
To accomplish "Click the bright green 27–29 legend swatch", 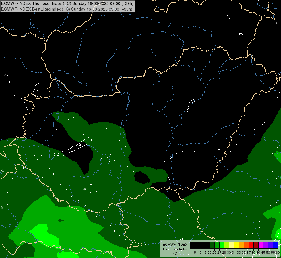I will point(222,245).
